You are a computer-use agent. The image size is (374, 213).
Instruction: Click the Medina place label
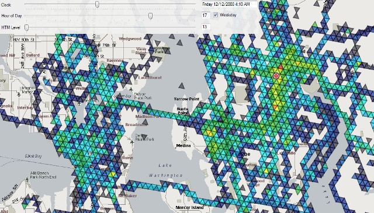point(183,145)
